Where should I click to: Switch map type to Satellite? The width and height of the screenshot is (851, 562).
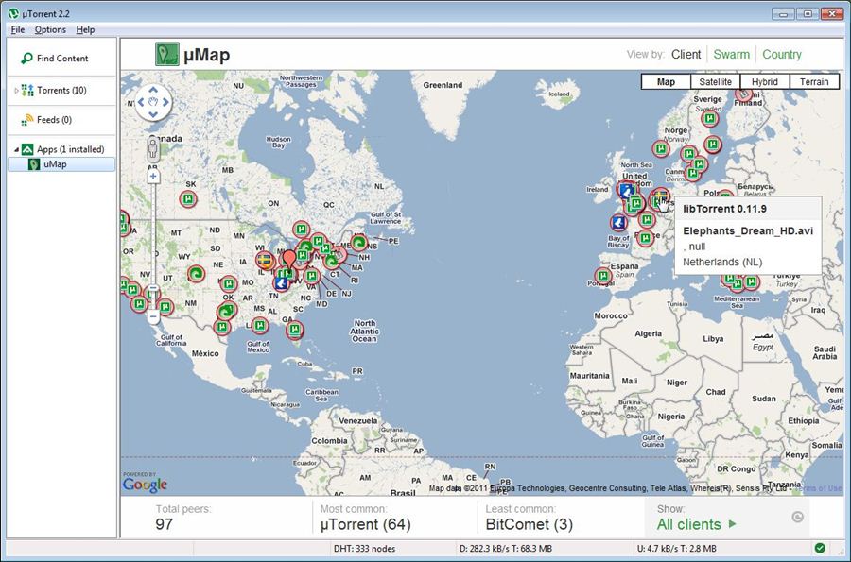(x=716, y=82)
